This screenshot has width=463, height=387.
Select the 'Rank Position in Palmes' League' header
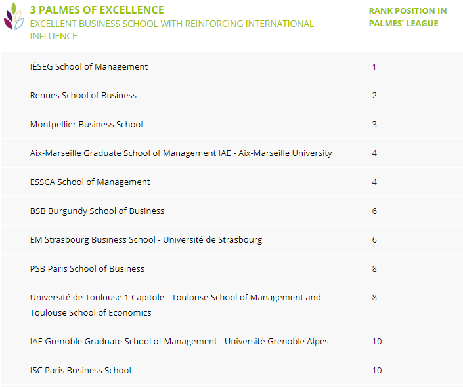click(407, 17)
